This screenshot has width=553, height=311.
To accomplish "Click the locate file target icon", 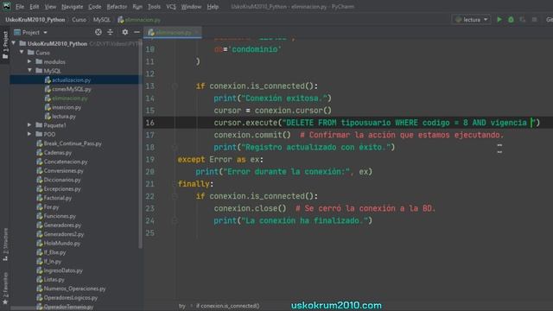I will tap(99, 33).
